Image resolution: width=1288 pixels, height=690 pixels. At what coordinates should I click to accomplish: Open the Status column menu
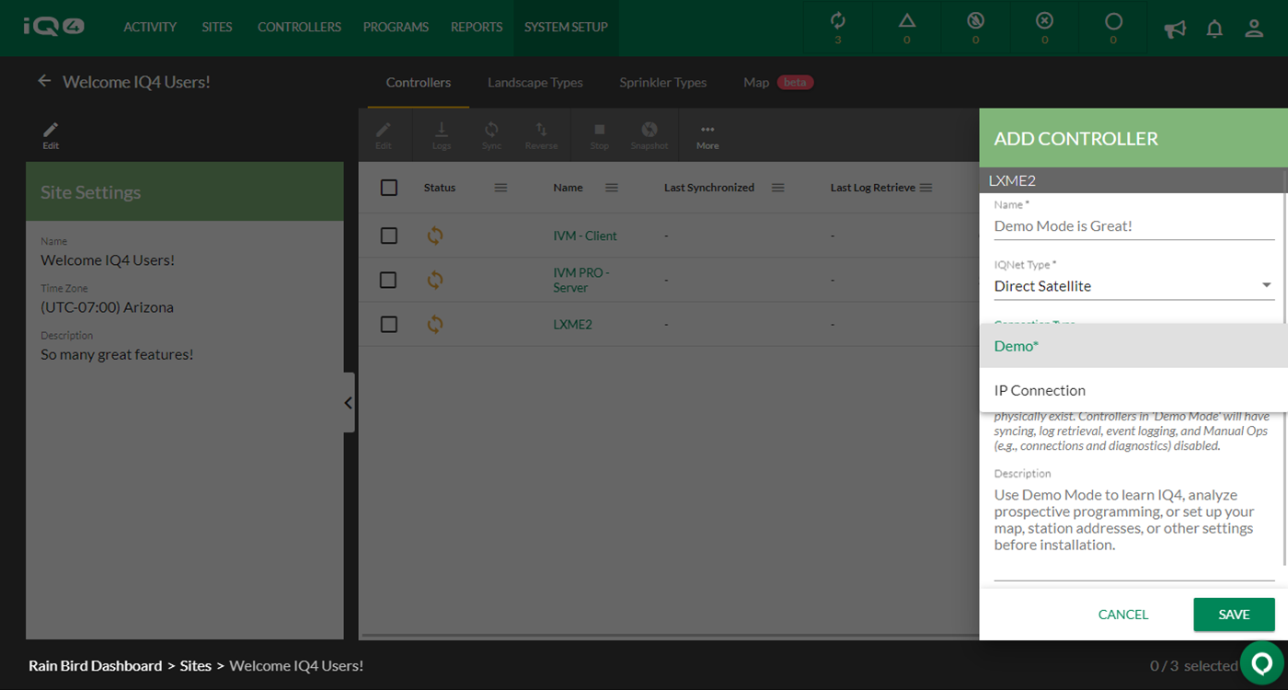point(500,188)
